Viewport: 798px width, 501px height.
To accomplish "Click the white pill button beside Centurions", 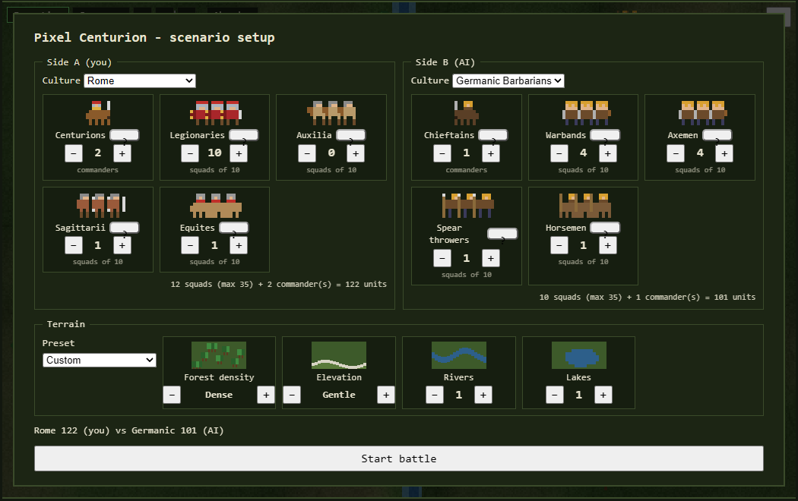I will tap(125, 135).
